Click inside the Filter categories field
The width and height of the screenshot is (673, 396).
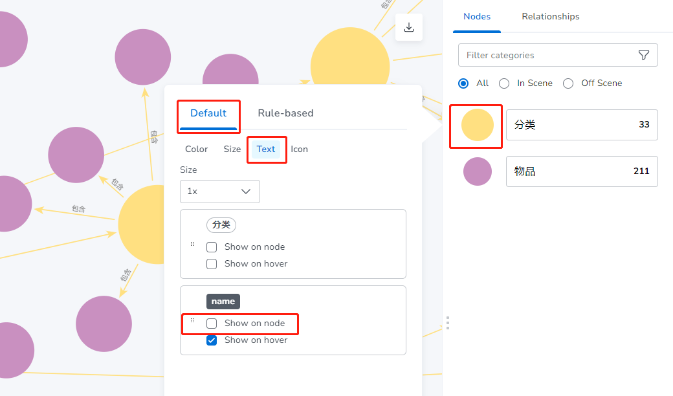[x=544, y=55]
